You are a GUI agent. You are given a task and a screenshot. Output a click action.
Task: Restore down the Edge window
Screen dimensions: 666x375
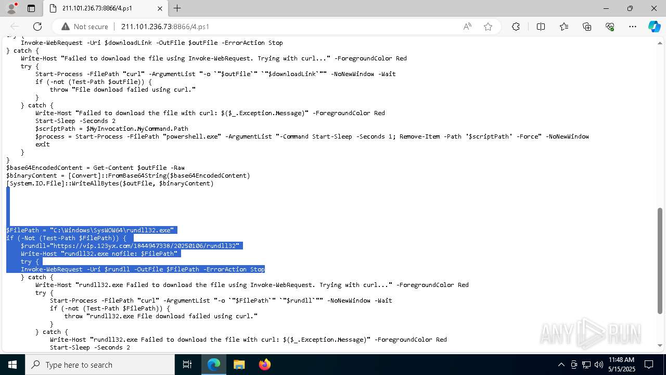(630, 8)
